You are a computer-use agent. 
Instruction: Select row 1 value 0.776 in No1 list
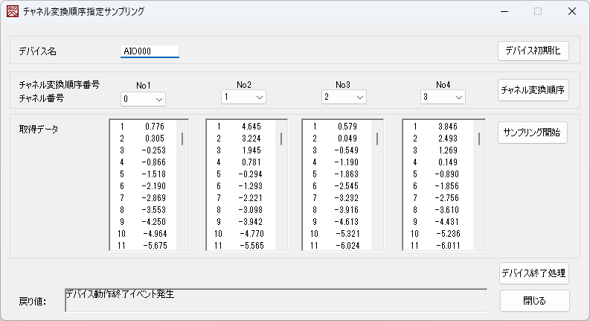coord(145,127)
